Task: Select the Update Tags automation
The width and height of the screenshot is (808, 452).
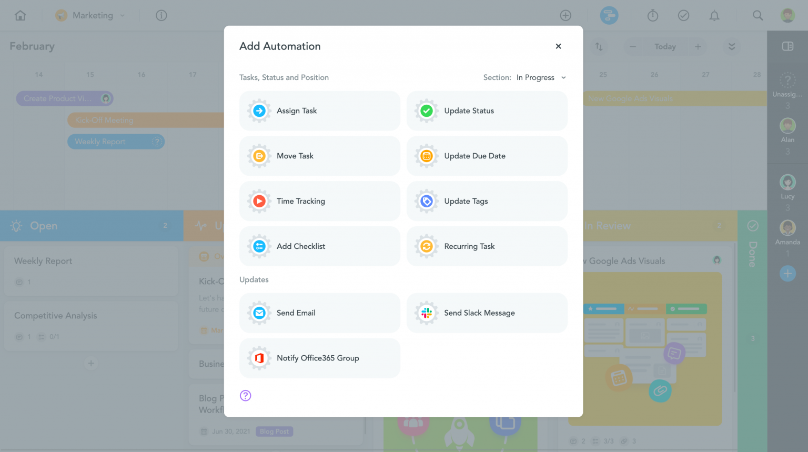Action: pos(487,202)
